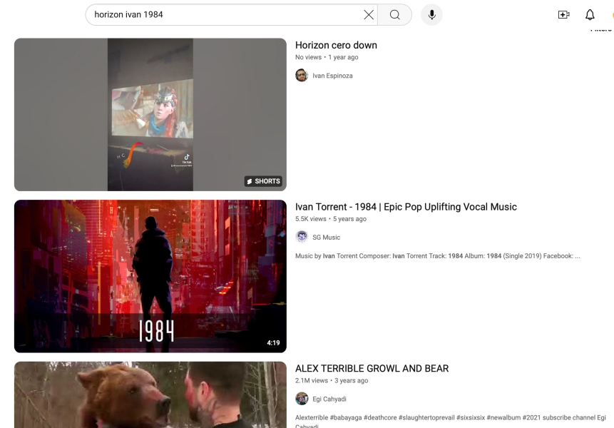
Task: Open the Horizon cero down video title
Action: [x=336, y=45]
